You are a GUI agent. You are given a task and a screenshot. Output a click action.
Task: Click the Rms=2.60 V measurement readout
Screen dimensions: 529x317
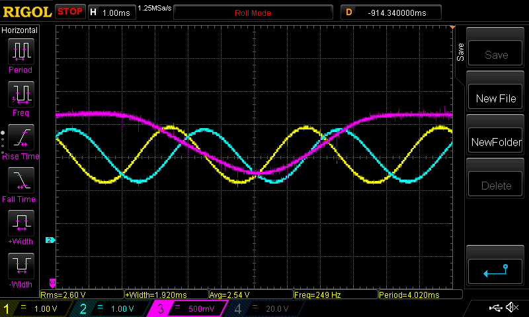click(x=82, y=295)
